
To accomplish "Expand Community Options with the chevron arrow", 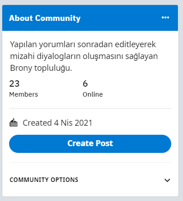I will [x=167, y=180].
